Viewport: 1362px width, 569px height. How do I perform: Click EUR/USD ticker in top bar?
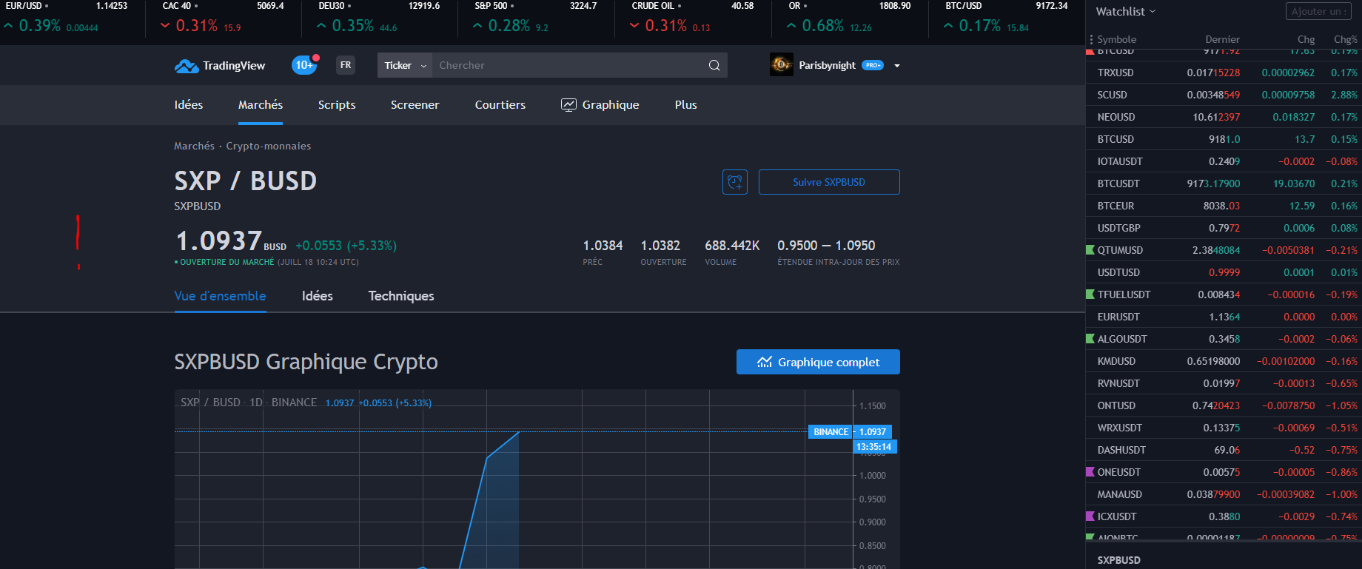point(67,18)
